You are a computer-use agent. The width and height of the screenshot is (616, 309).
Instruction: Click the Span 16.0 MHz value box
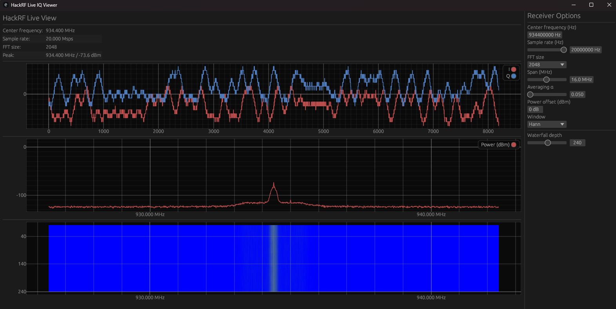click(x=581, y=80)
